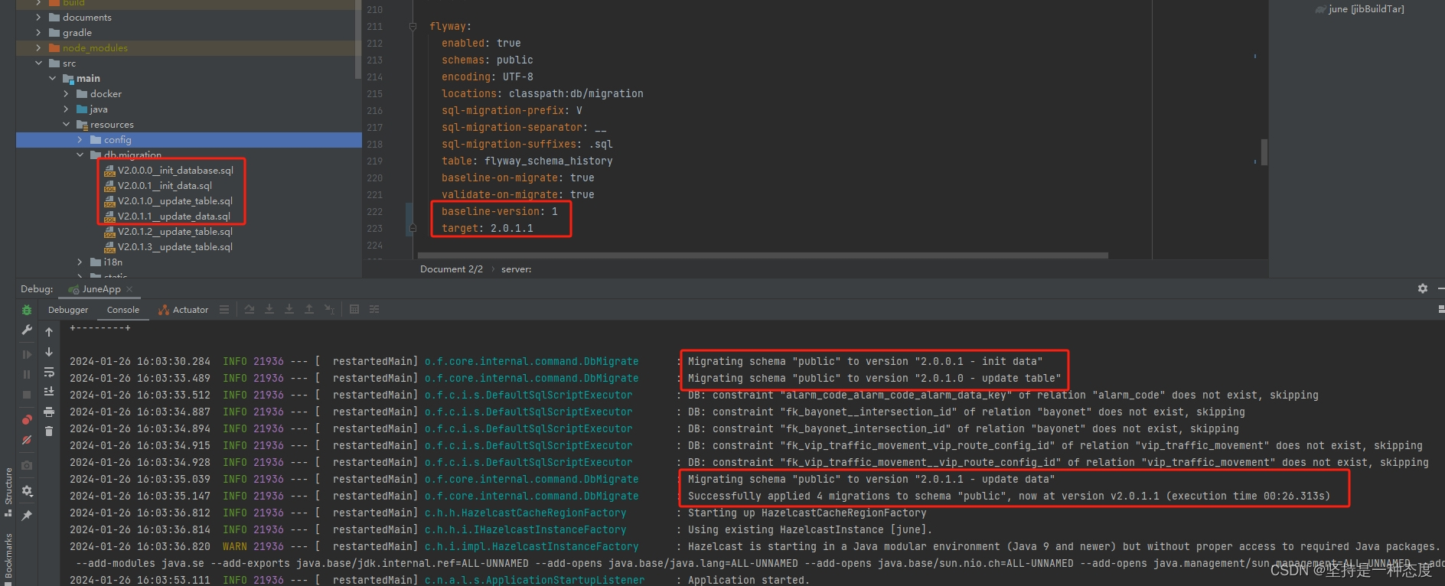Click the Stop debug square icon
Screen dimensions: 1445x586
(x=27, y=395)
